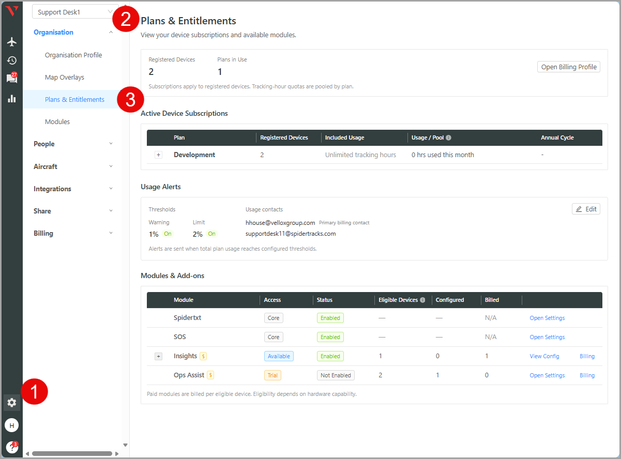The height and width of the screenshot is (459, 621).
Task: Click the Eligible Devices info icon
Action: coord(422,300)
